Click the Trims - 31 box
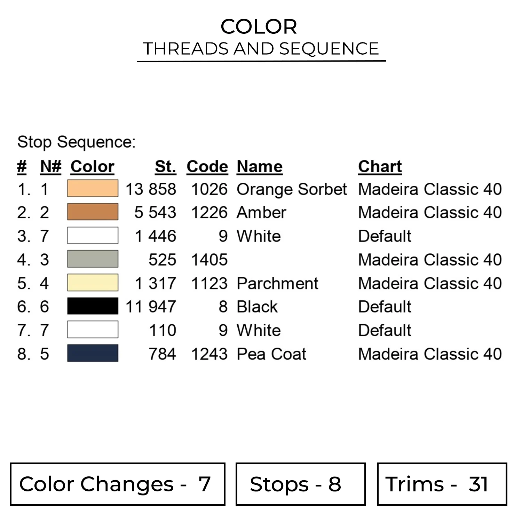522x522 pixels. [442, 484]
